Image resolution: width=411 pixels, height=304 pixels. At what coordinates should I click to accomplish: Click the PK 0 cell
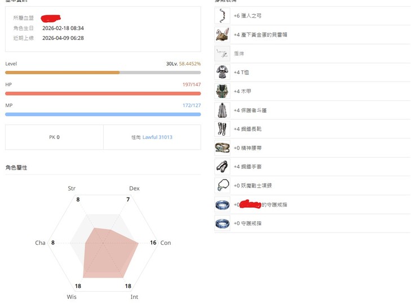pos(54,137)
